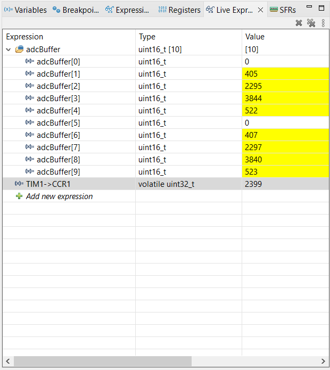Click the Registers tab icon
This screenshot has height=370, width=330.
(162, 10)
